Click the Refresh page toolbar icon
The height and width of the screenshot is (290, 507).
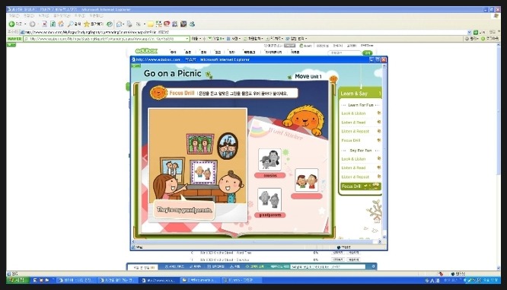[53, 24]
